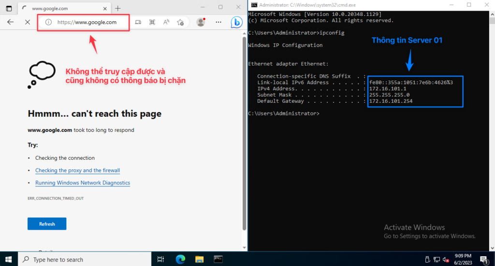Open Checking the proxy and the firewall link
The height and width of the screenshot is (266, 495).
pyautogui.click(x=77, y=170)
